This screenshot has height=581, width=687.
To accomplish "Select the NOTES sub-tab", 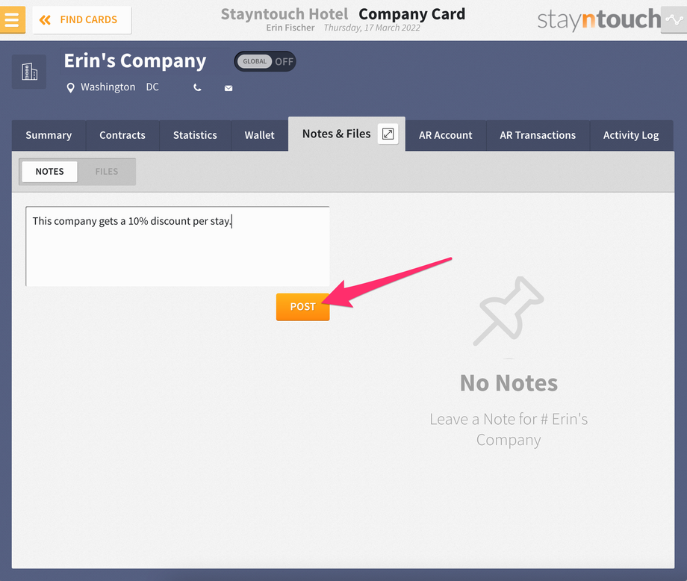I will coord(49,171).
